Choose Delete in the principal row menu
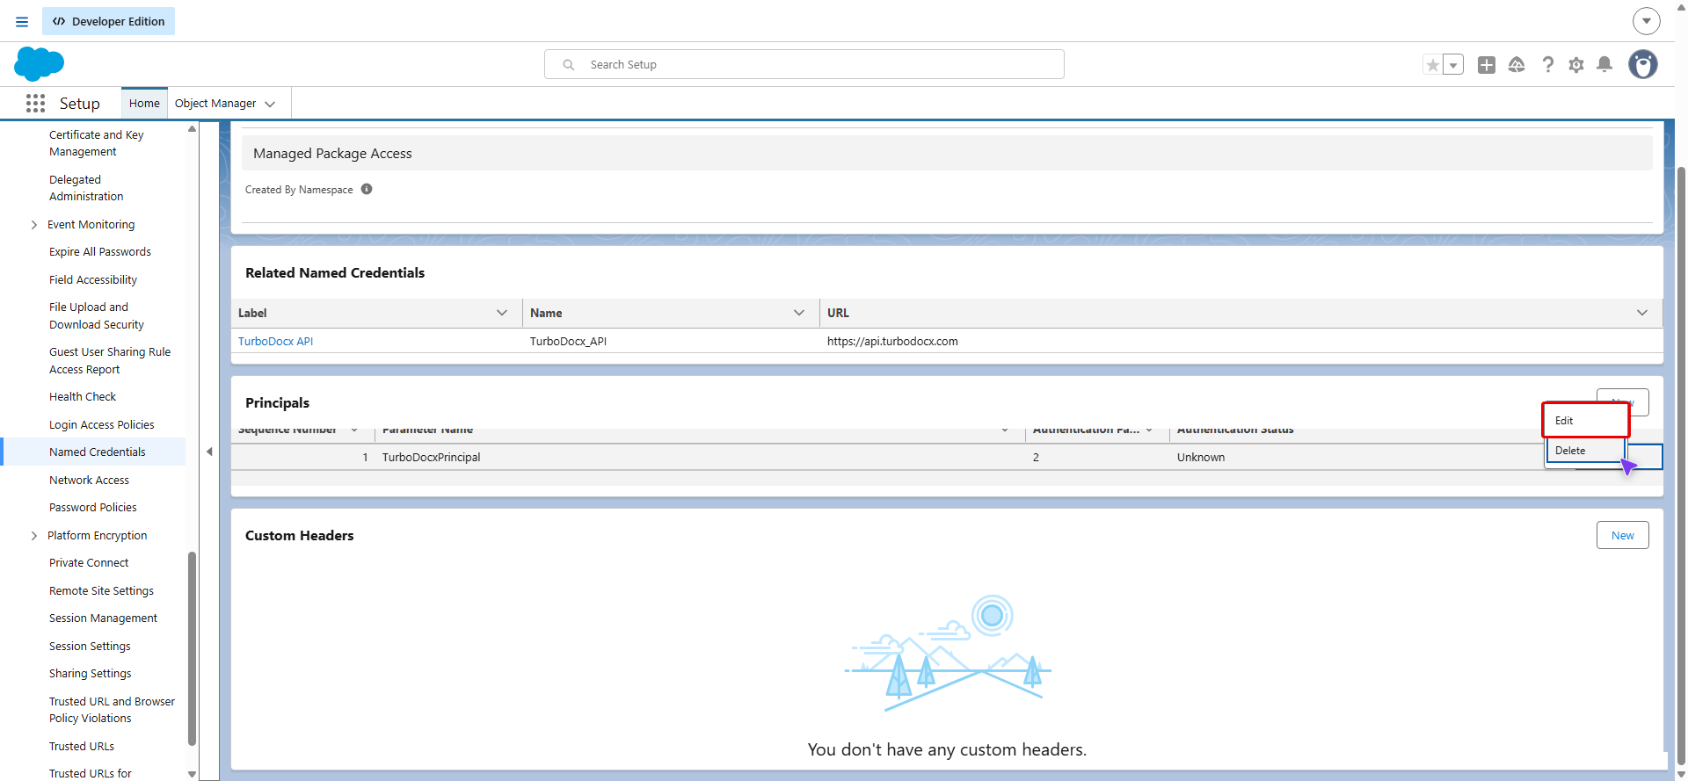1688x781 pixels. pyautogui.click(x=1586, y=451)
